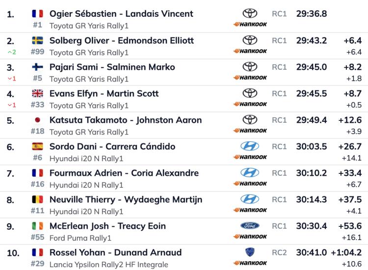Click the green position-gain indicator under Solberg's rank
Viewport: 368px width, 270px height.
(10, 52)
